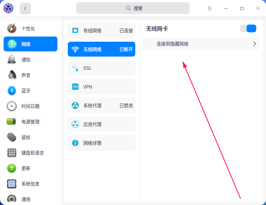Viewport: 266px width, 205px height.
Task: Click inside the 搜索 search field
Action: tap(133, 8)
